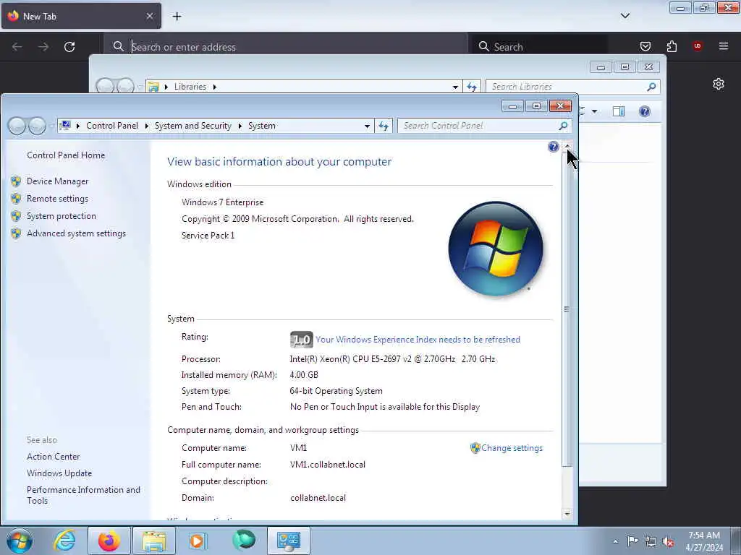Image resolution: width=741 pixels, height=555 pixels.
Task: Open Action Center under See also
Action: coord(54,457)
